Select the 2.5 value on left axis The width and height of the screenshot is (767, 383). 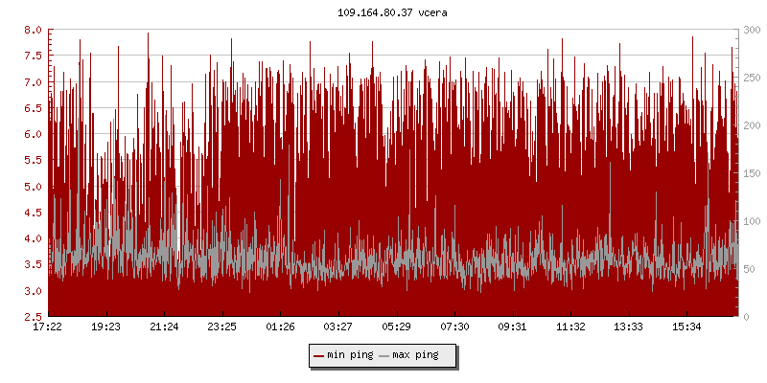[x=33, y=317]
